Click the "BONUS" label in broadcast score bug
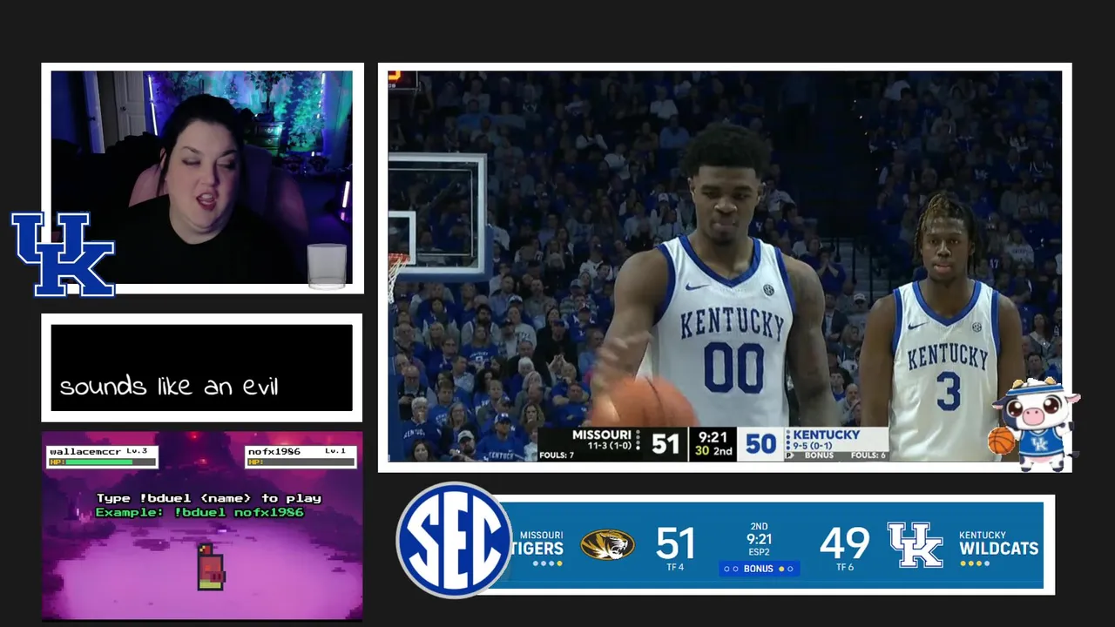The height and width of the screenshot is (627, 1115). coord(819,455)
